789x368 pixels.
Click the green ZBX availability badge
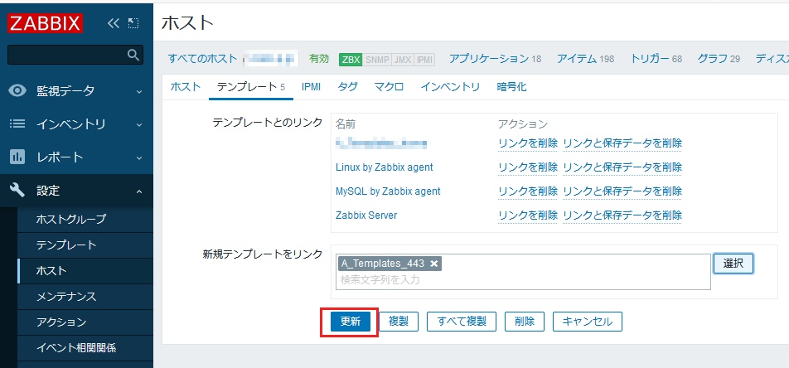click(351, 60)
